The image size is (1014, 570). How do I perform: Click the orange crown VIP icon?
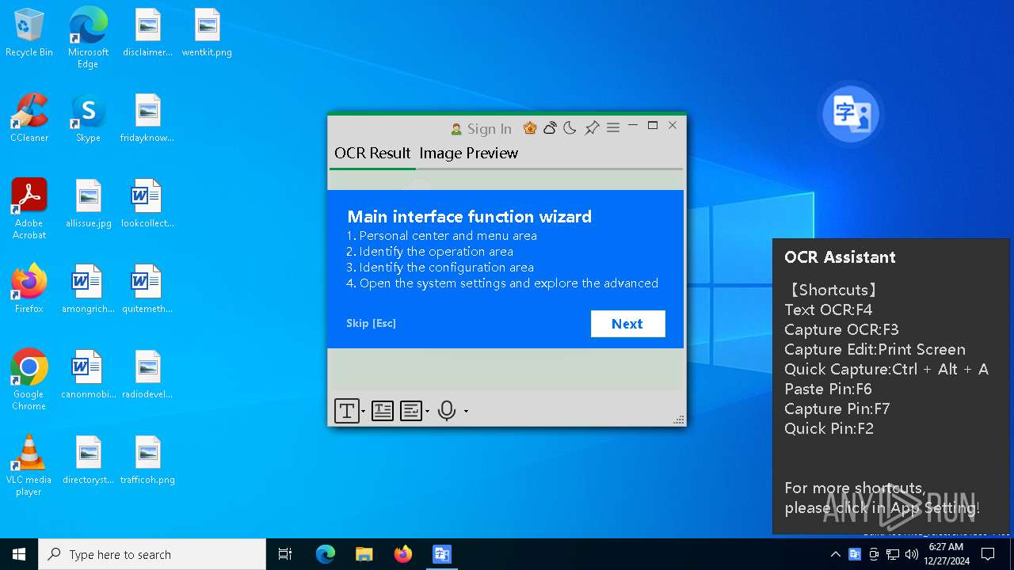(x=530, y=127)
